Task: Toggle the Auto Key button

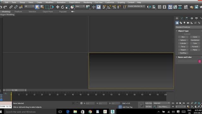Action: tap(149, 103)
